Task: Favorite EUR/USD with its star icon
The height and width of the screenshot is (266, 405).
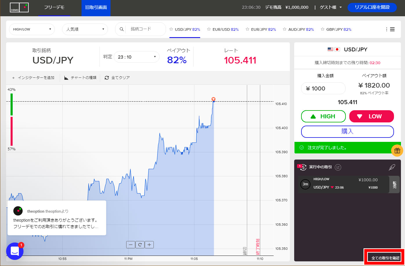Action: coord(209,29)
